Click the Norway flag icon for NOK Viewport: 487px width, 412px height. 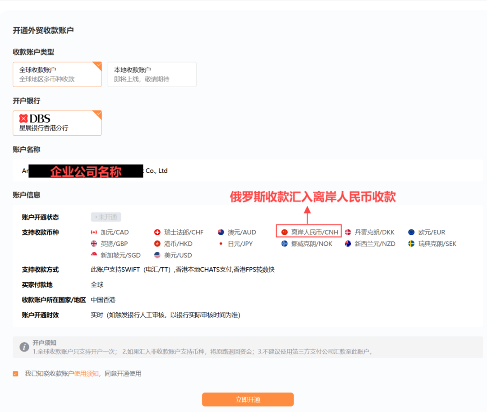tap(284, 244)
